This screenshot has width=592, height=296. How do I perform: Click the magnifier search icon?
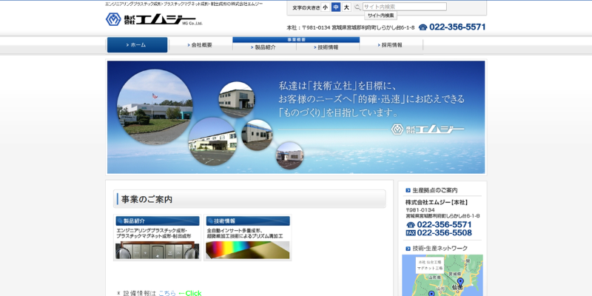(x=357, y=7)
